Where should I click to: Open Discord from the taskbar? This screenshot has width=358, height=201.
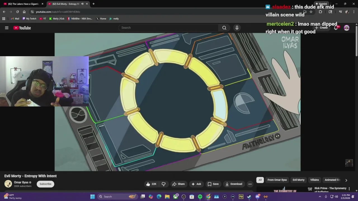click(x=258, y=197)
